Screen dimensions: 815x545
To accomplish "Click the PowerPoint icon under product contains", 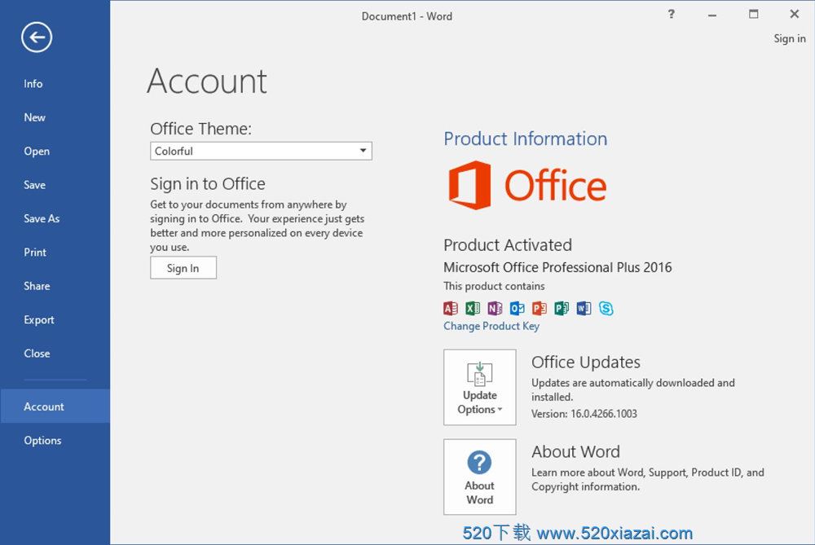I will tap(540, 309).
